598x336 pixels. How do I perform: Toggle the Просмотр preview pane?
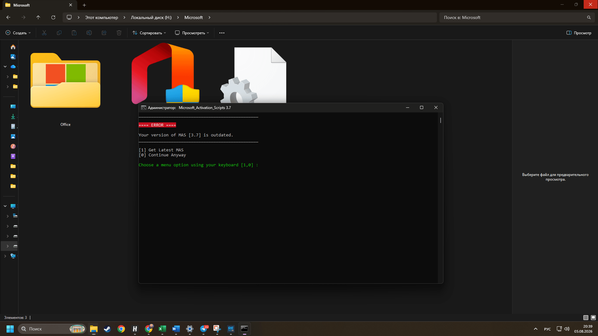(579, 33)
